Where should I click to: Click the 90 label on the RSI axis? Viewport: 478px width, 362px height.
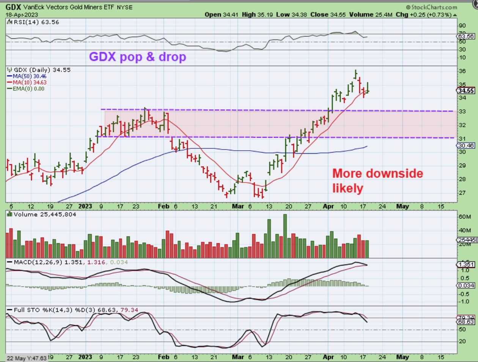(462, 26)
